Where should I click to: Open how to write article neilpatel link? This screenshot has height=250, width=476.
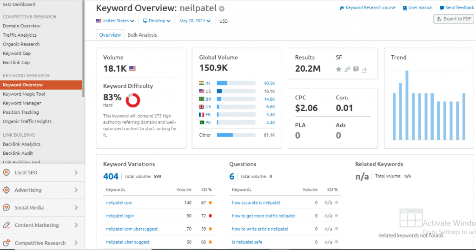pos(260,229)
